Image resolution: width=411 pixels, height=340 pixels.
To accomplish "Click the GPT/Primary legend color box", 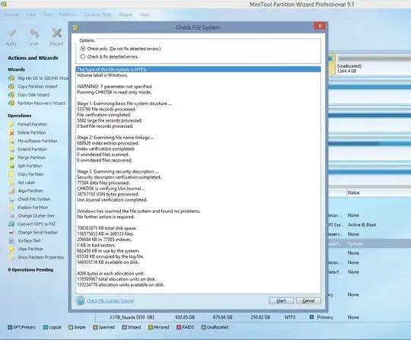I will coord(10,327).
